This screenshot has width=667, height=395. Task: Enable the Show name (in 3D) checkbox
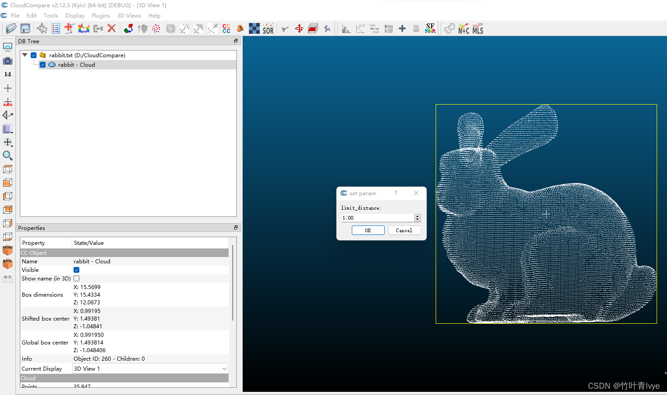pos(77,279)
